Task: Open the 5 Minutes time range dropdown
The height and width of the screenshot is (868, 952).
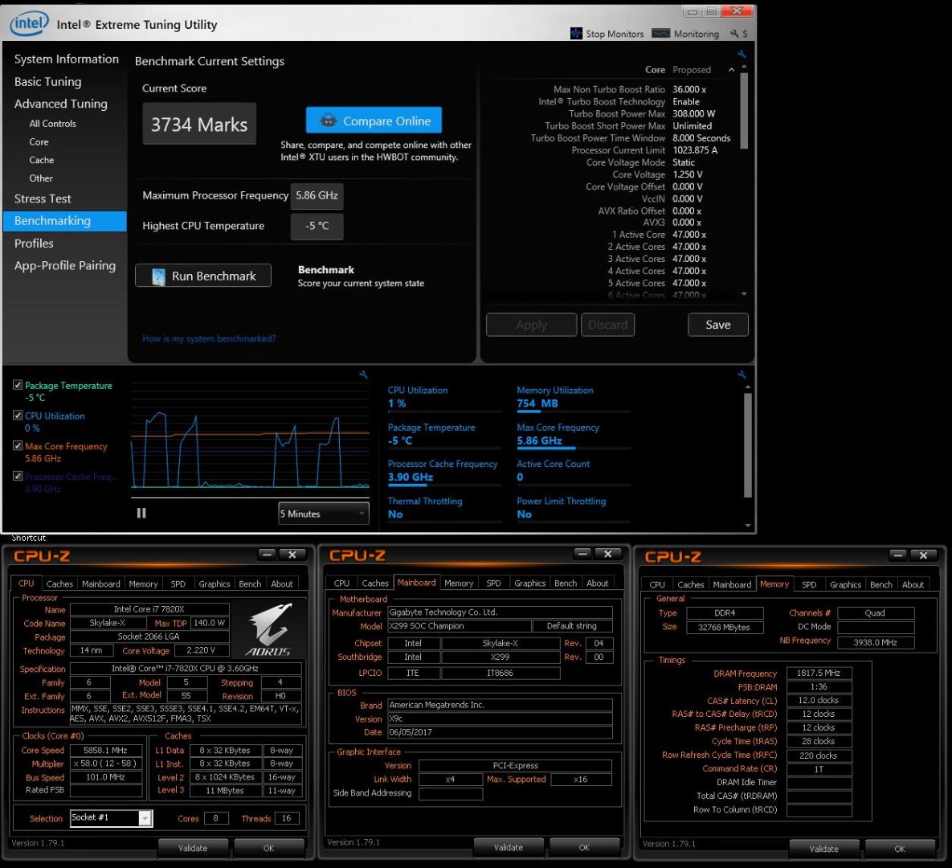Action: tap(324, 514)
